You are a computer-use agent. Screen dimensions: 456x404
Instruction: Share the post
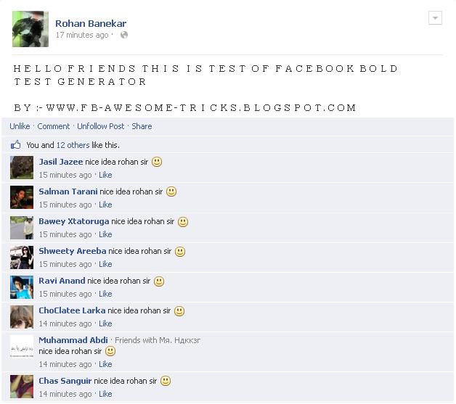(x=142, y=126)
